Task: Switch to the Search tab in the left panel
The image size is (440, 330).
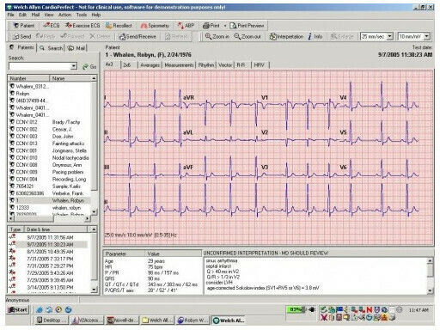Action: click(x=52, y=48)
